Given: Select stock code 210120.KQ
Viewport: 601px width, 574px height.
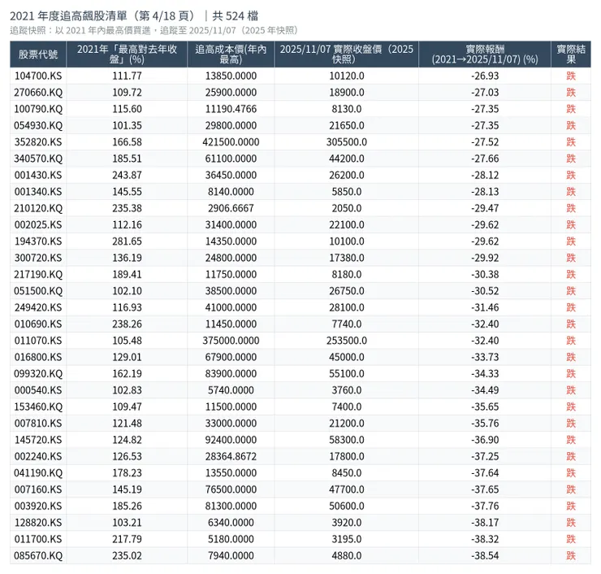Looking at the screenshot, I should click(x=38, y=208).
